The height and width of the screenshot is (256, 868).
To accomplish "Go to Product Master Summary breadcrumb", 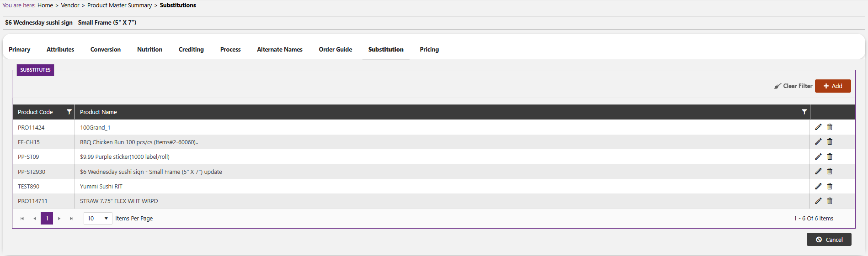I will tap(120, 5).
